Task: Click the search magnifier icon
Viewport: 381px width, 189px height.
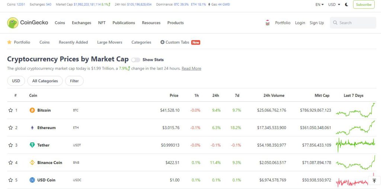Action: (335, 23)
